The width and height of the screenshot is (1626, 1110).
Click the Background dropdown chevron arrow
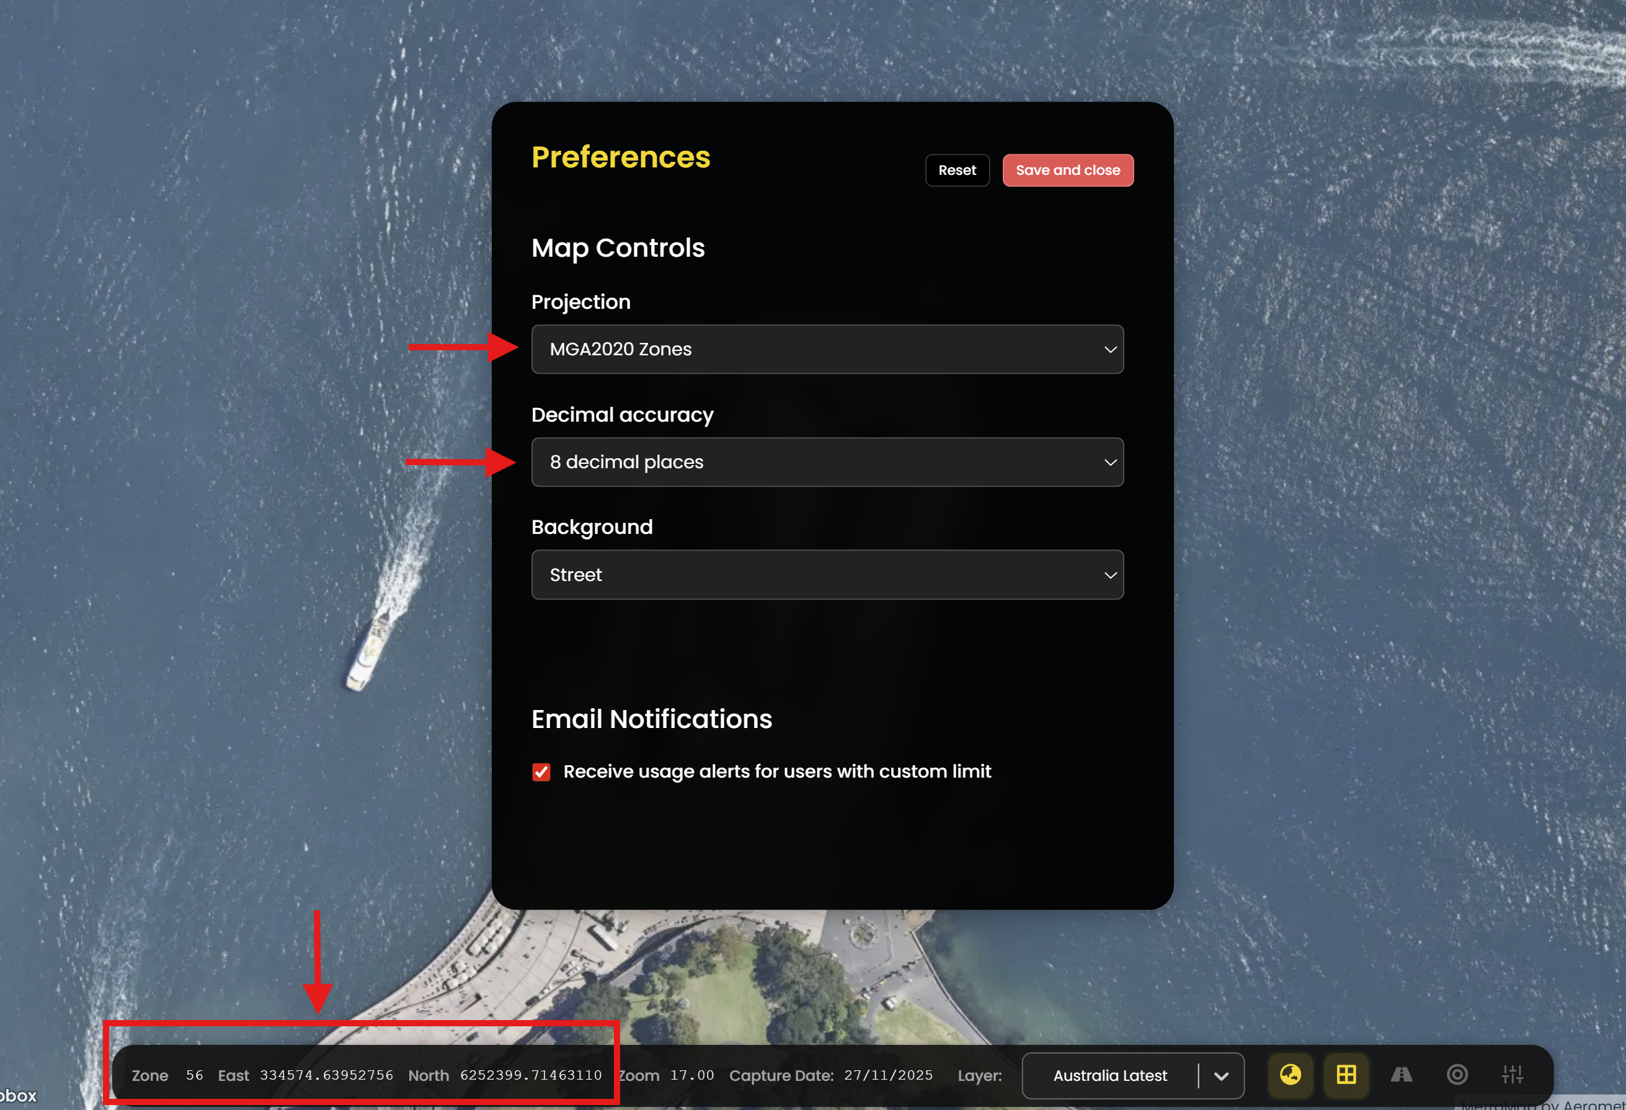(x=1109, y=575)
